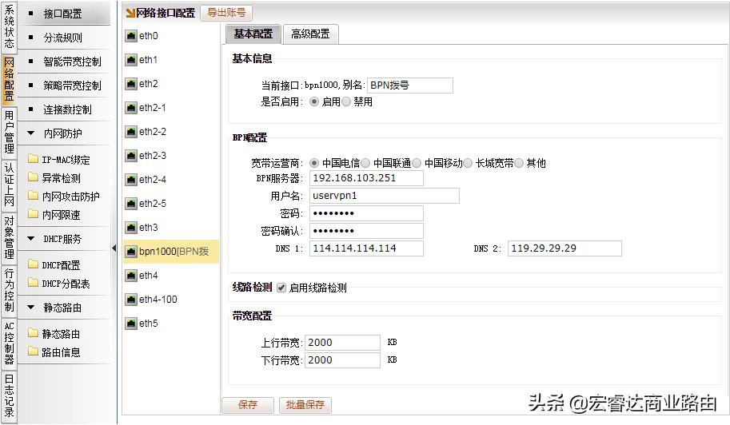
Task: Click the eth2-4 interface icon
Action: pos(131,180)
